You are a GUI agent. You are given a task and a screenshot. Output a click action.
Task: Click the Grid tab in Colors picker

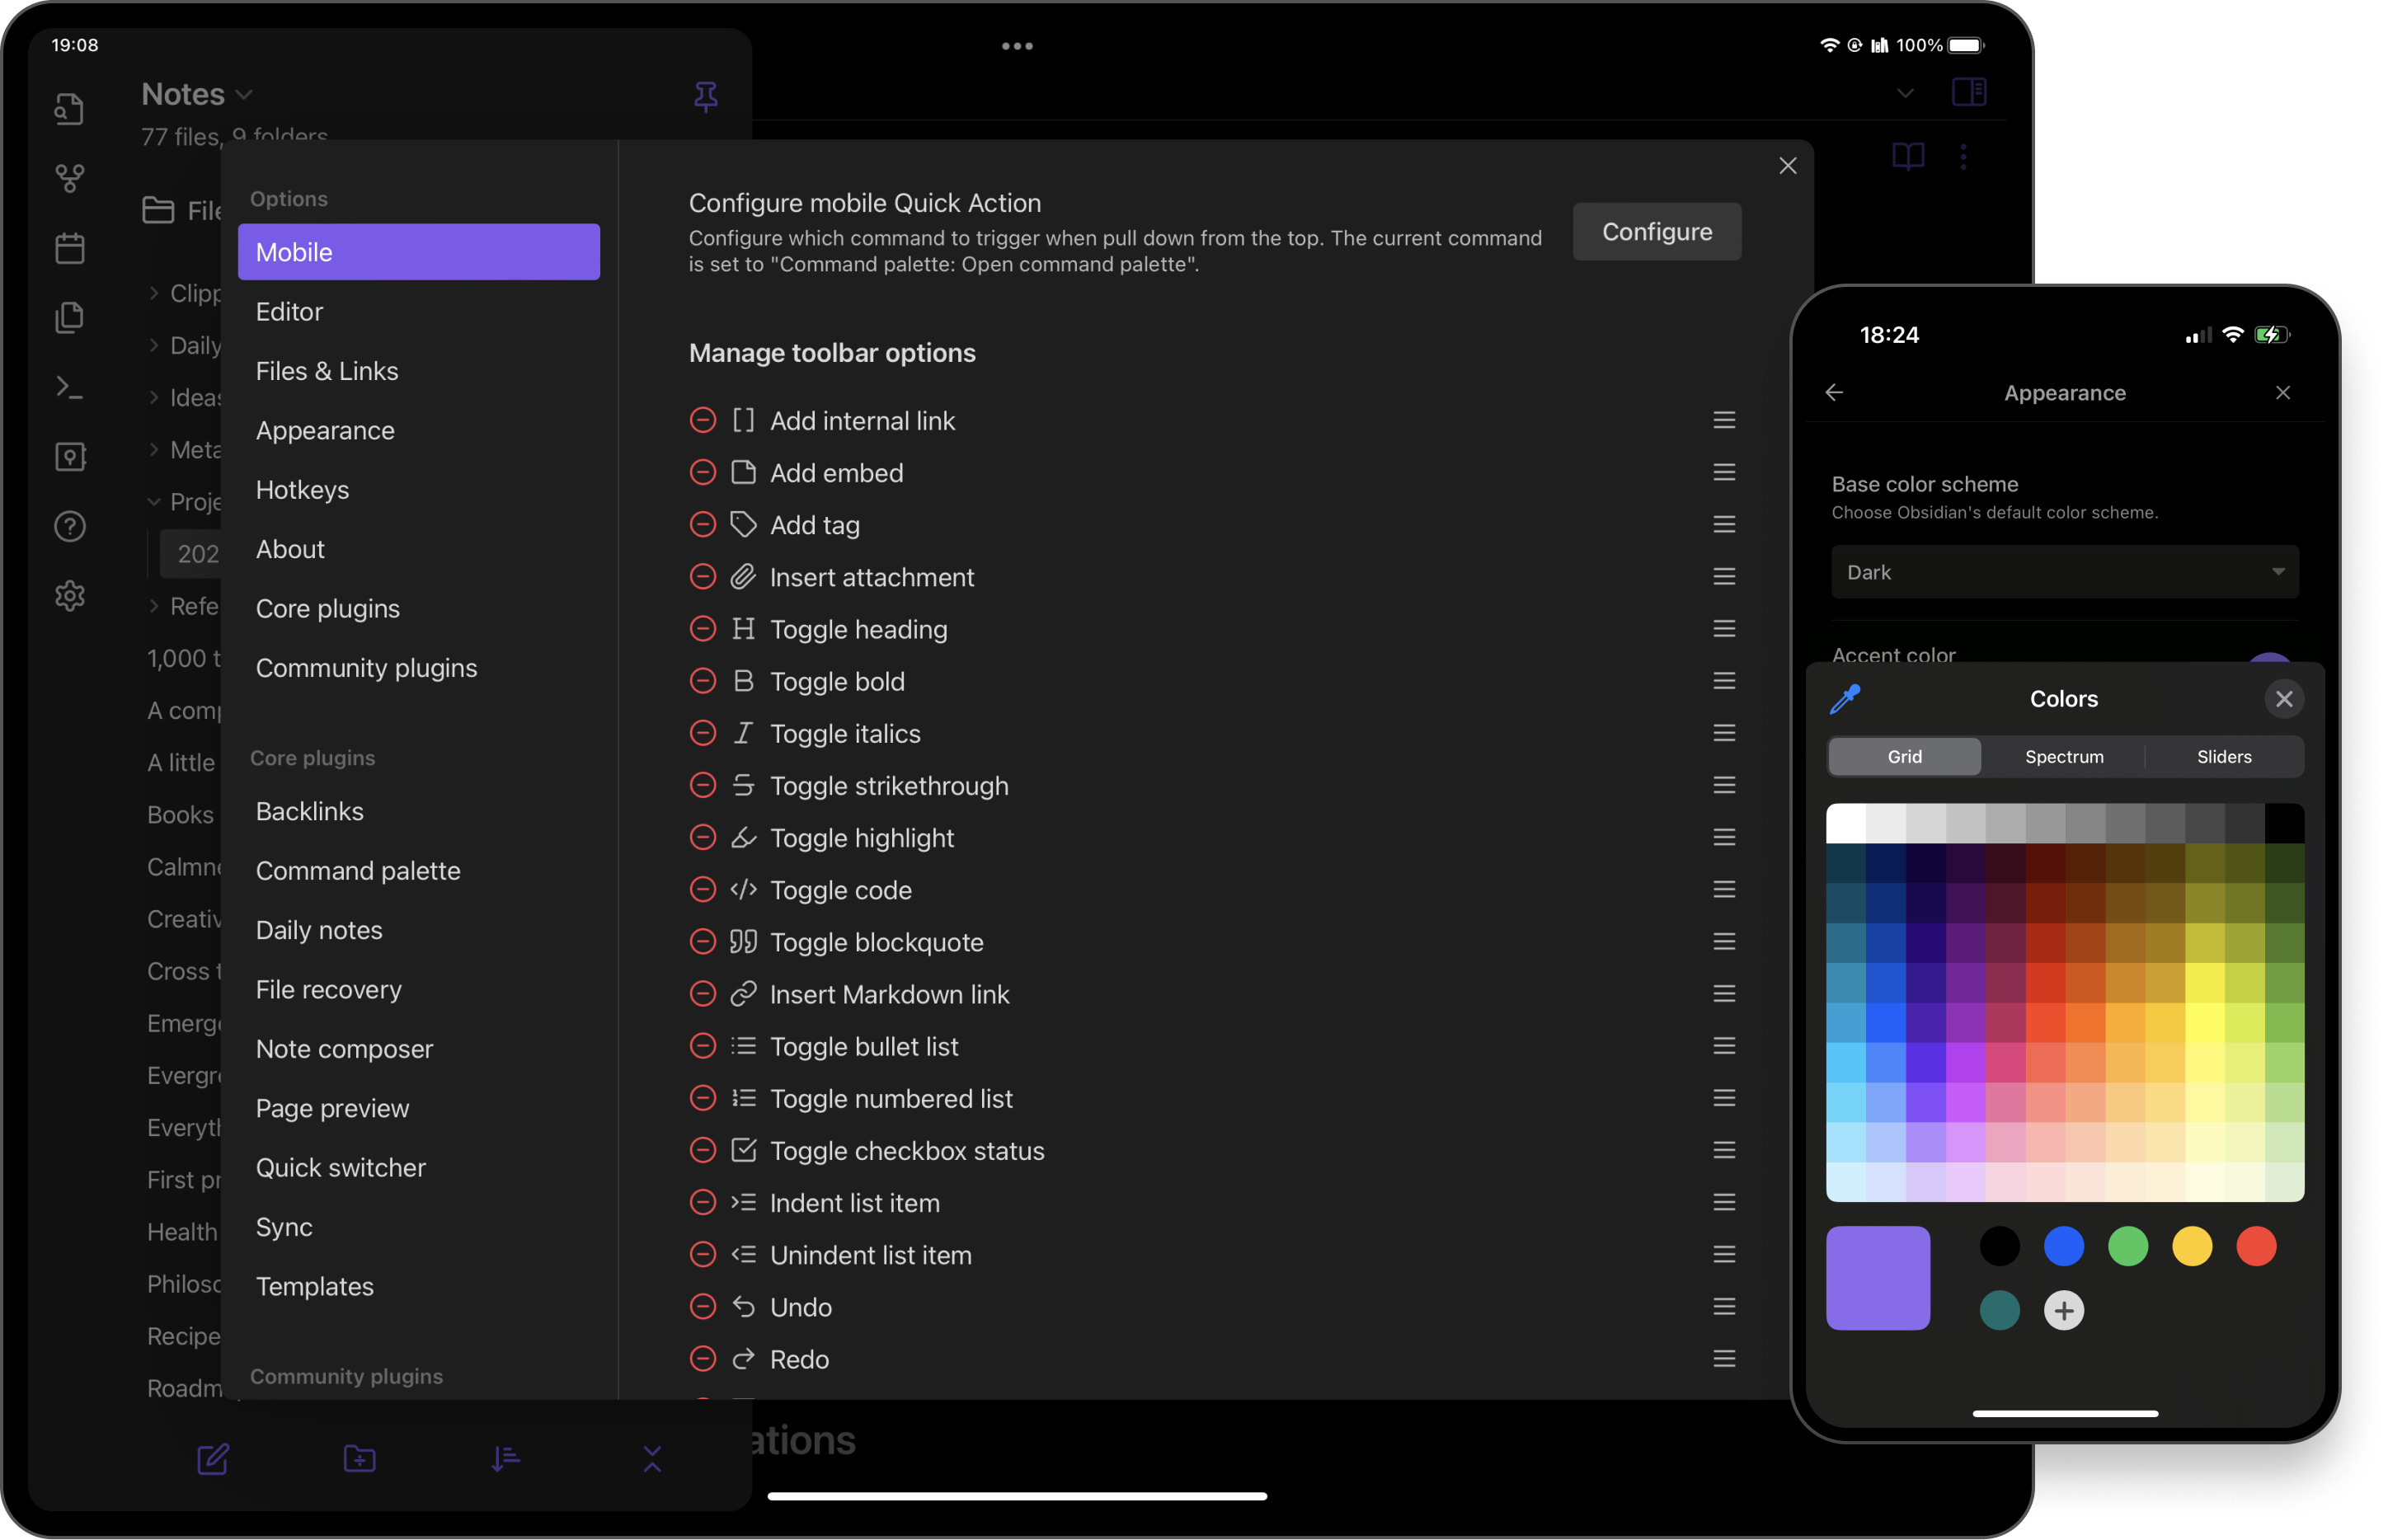(1904, 755)
